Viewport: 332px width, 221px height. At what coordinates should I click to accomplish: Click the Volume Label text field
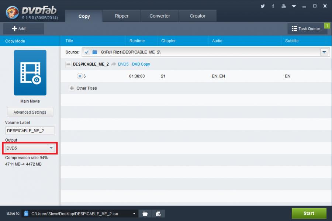coord(30,131)
